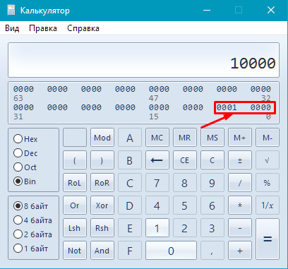Toggle the highlighted 0001 bit group
The width and height of the screenshot is (288, 269).
click(227, 107)
